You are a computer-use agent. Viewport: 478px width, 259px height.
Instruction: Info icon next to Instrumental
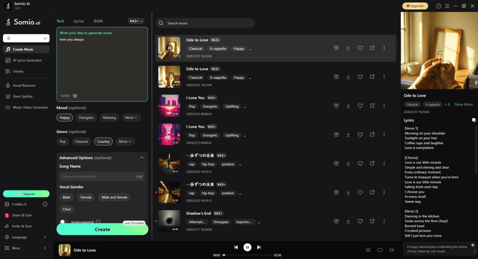click(x=98, y=222)
